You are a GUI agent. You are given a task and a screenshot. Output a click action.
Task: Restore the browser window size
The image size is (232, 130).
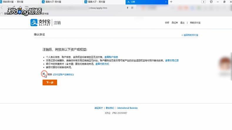224,2
